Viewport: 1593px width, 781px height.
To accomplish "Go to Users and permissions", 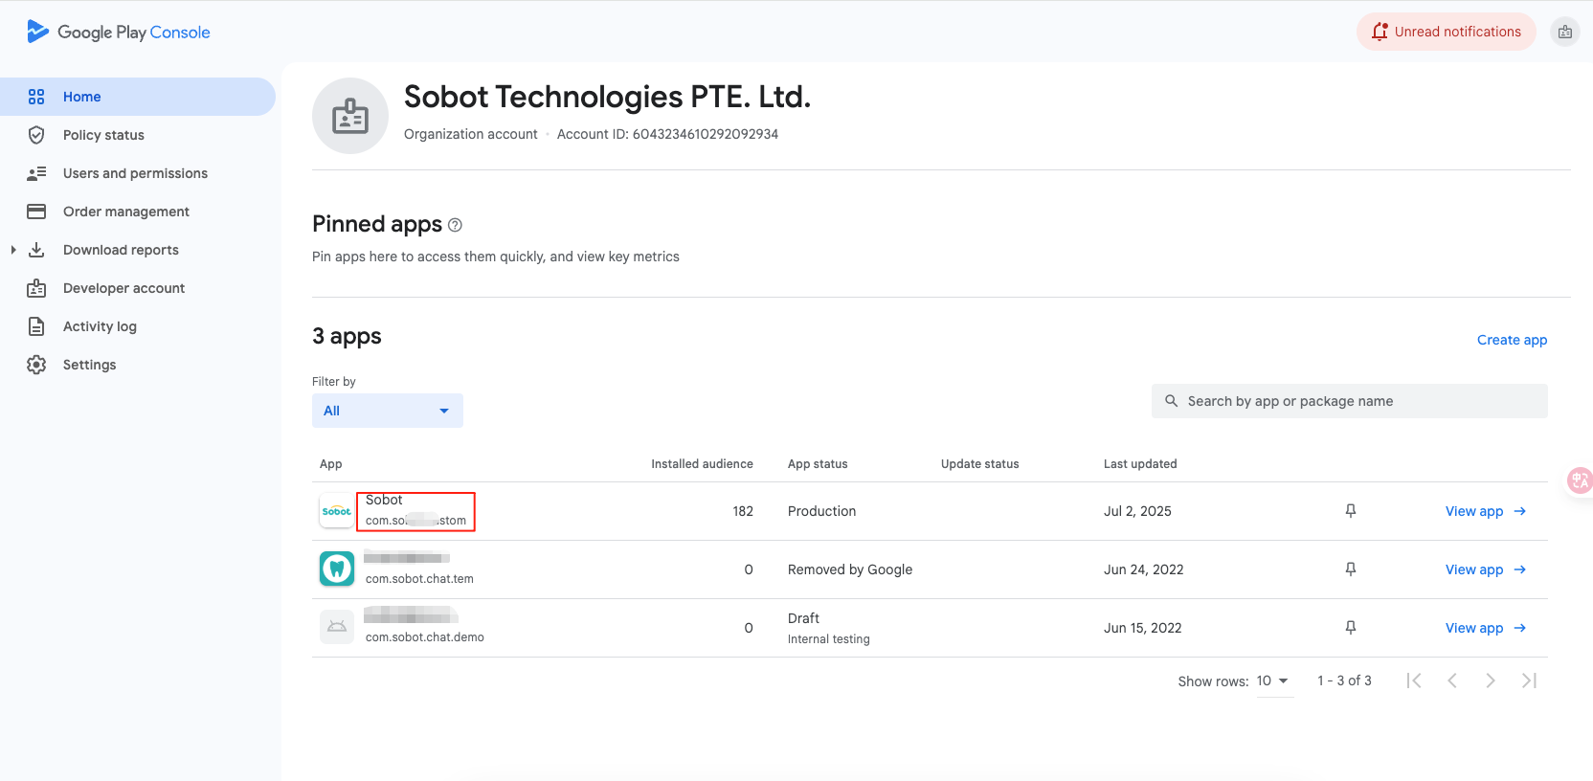I will click(x=135, y=173).
